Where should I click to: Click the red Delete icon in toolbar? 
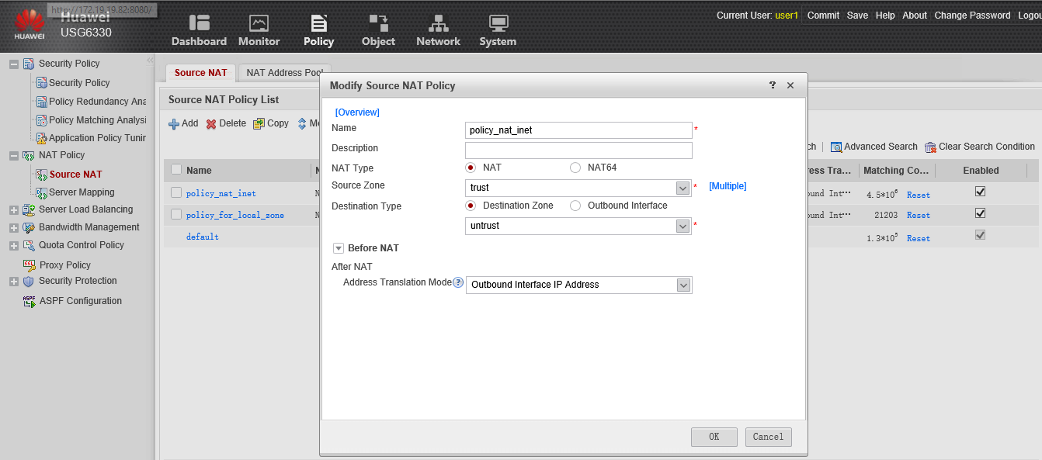pos(211,123)
